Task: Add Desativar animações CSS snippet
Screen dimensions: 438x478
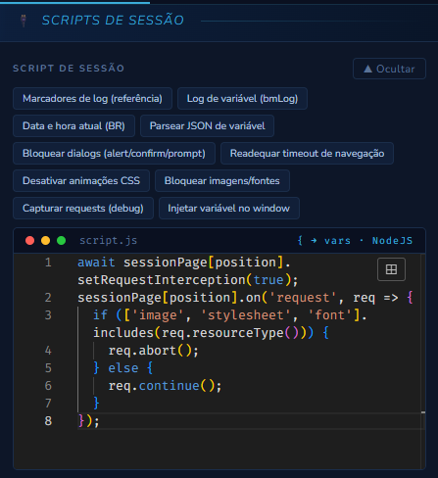Action: (x=81, y=180)
